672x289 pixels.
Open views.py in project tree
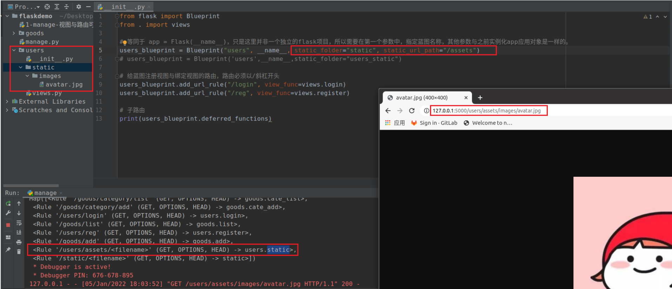(x=44, y=93)
